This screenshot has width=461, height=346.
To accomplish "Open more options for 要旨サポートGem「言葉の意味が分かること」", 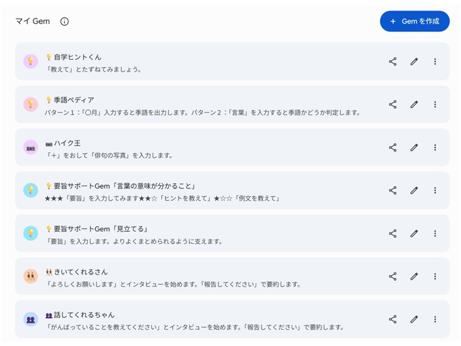I will pos(435,191).
